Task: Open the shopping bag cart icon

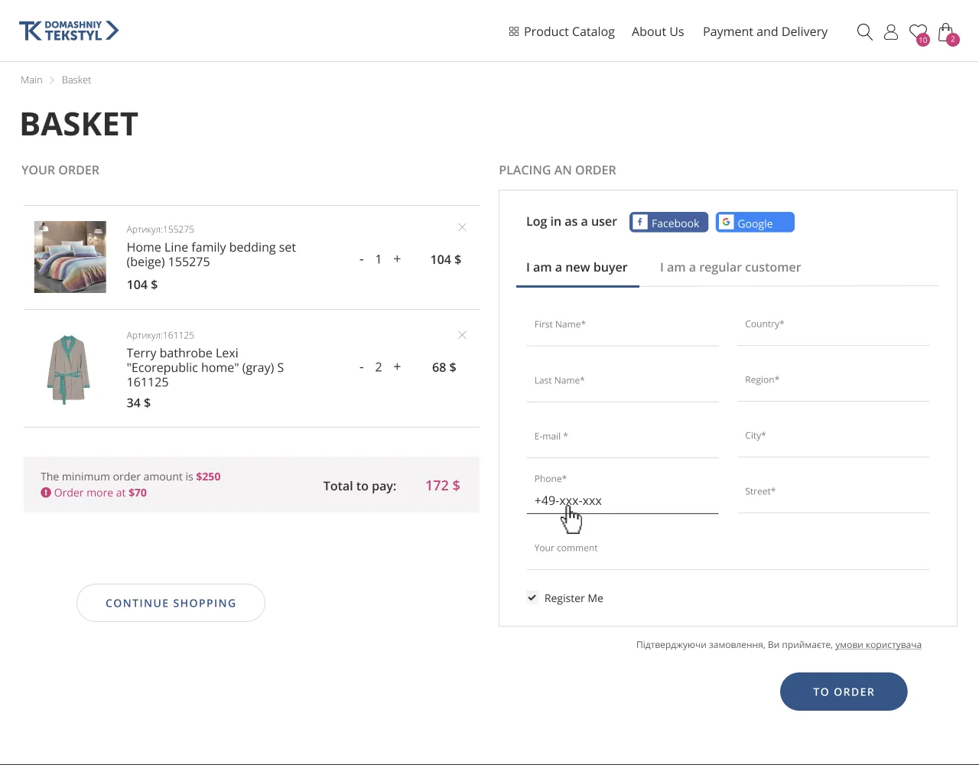Action: [947, 33]
